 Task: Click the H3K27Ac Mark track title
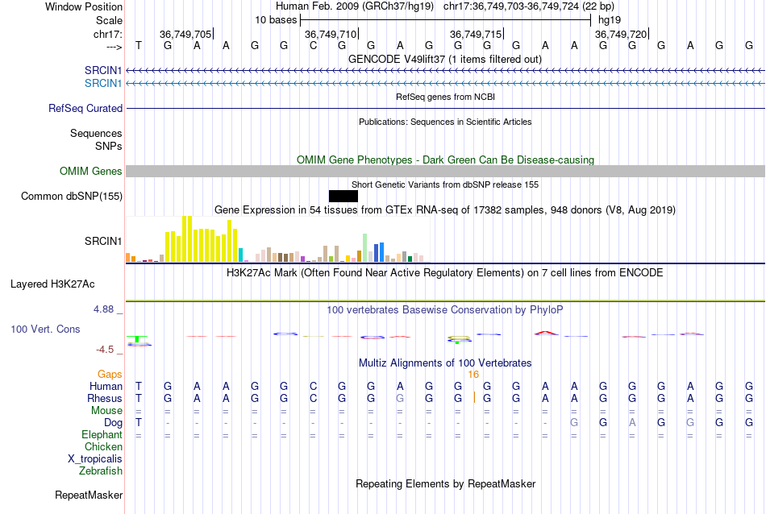click(x=445, y=273)
